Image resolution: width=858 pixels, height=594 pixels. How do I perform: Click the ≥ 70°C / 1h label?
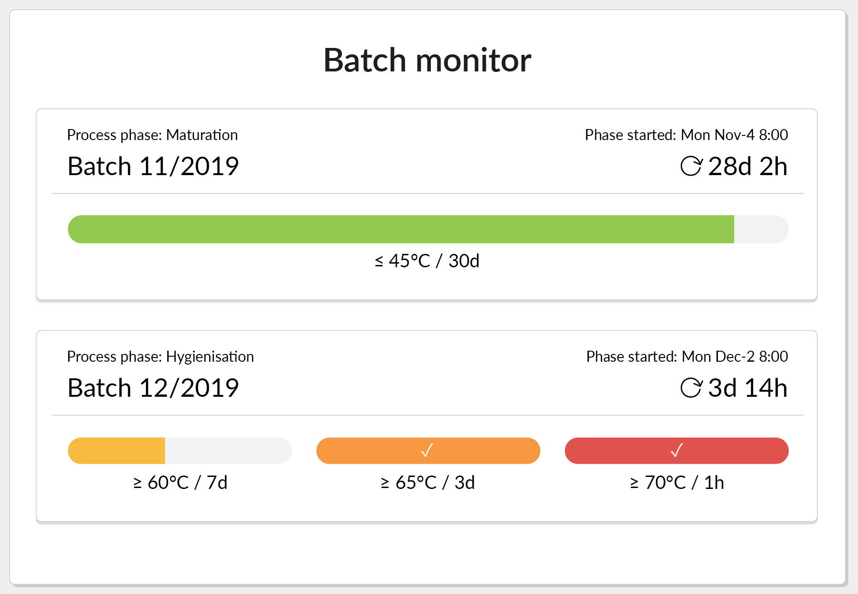tap(677, 482)
